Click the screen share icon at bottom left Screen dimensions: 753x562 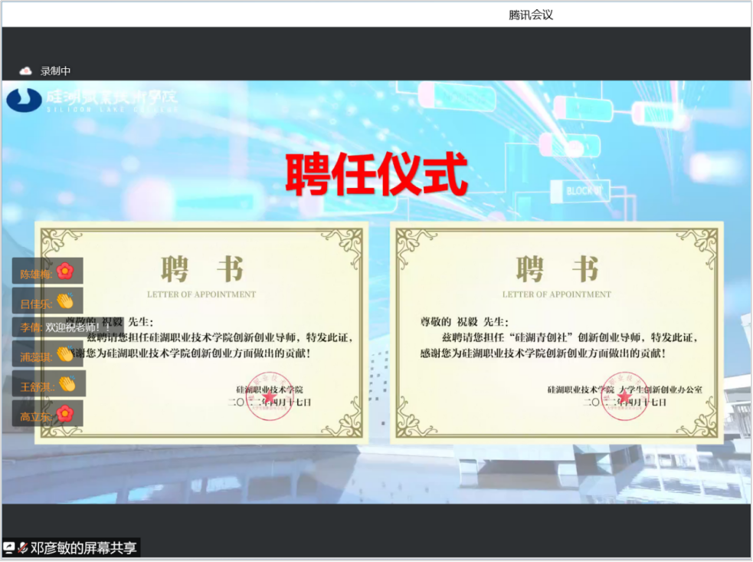[x=9, y=547]
